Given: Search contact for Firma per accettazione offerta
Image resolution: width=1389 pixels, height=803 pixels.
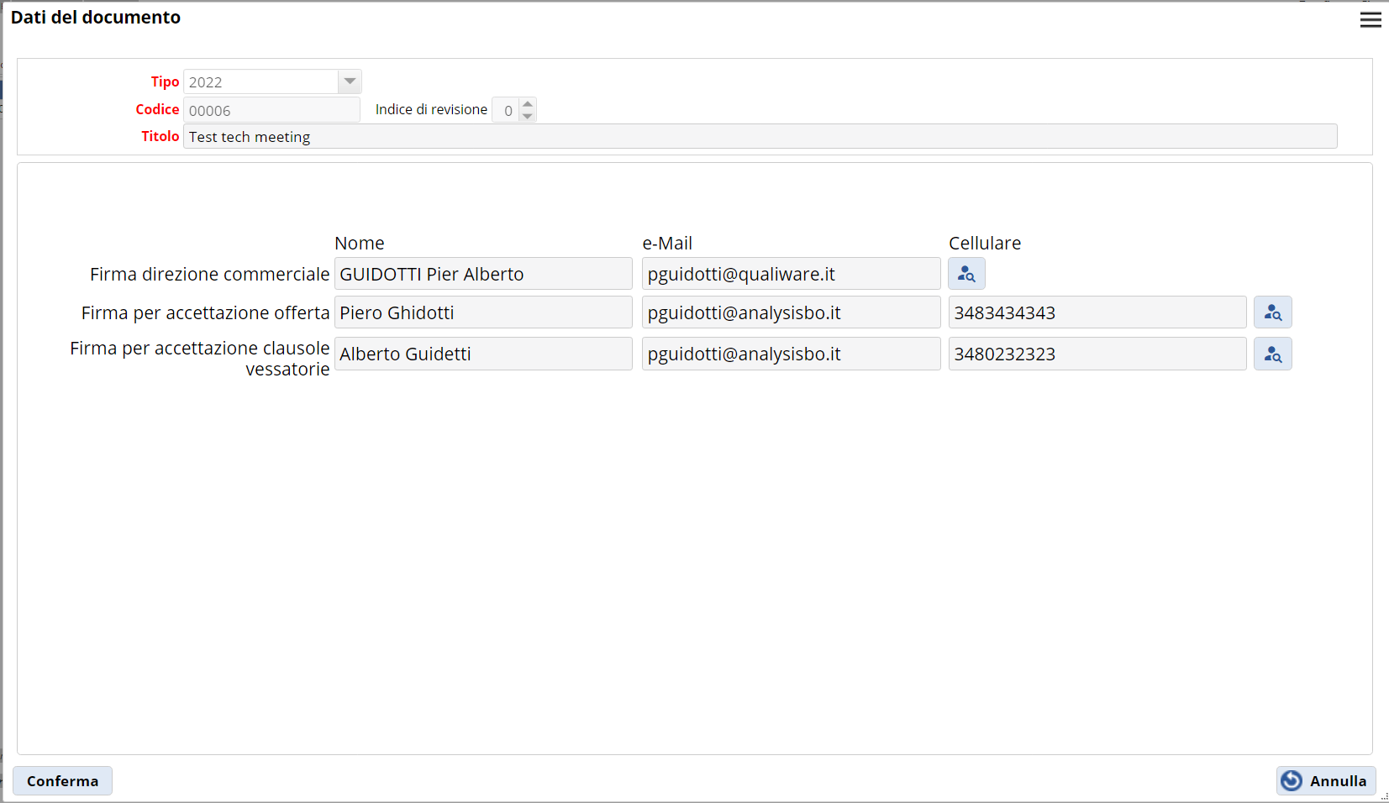Looking at the screenshot, I should point(1272,312).
